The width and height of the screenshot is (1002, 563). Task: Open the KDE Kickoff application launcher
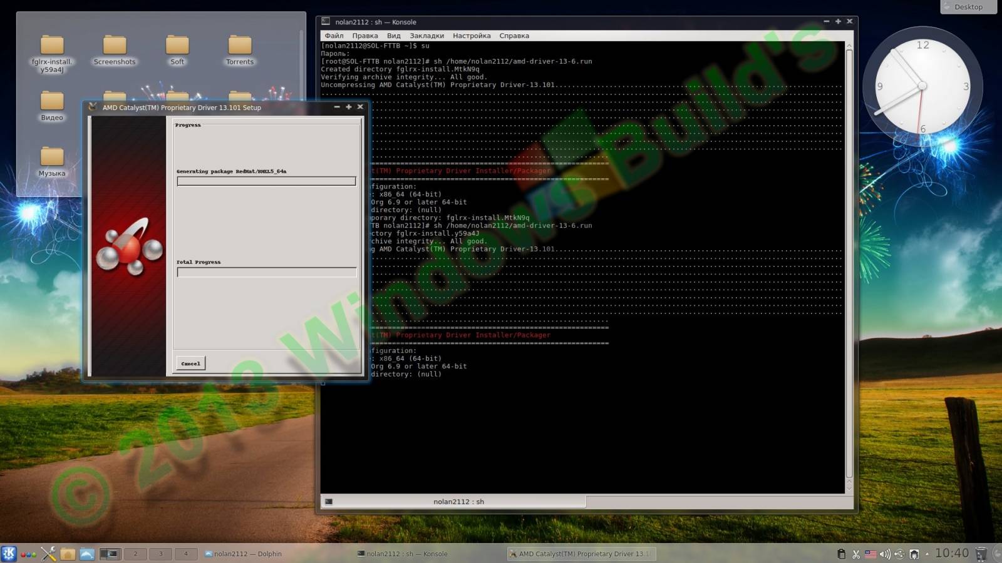click(9, 554)
